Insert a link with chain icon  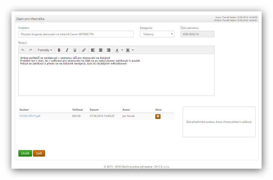tap(84, 50)
